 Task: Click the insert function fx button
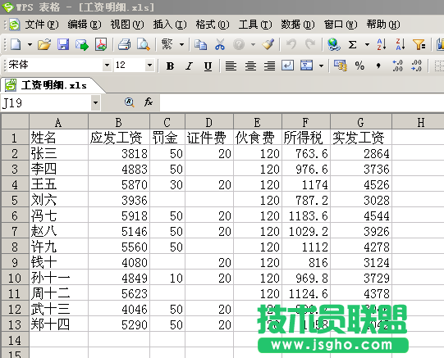point(149,102)
